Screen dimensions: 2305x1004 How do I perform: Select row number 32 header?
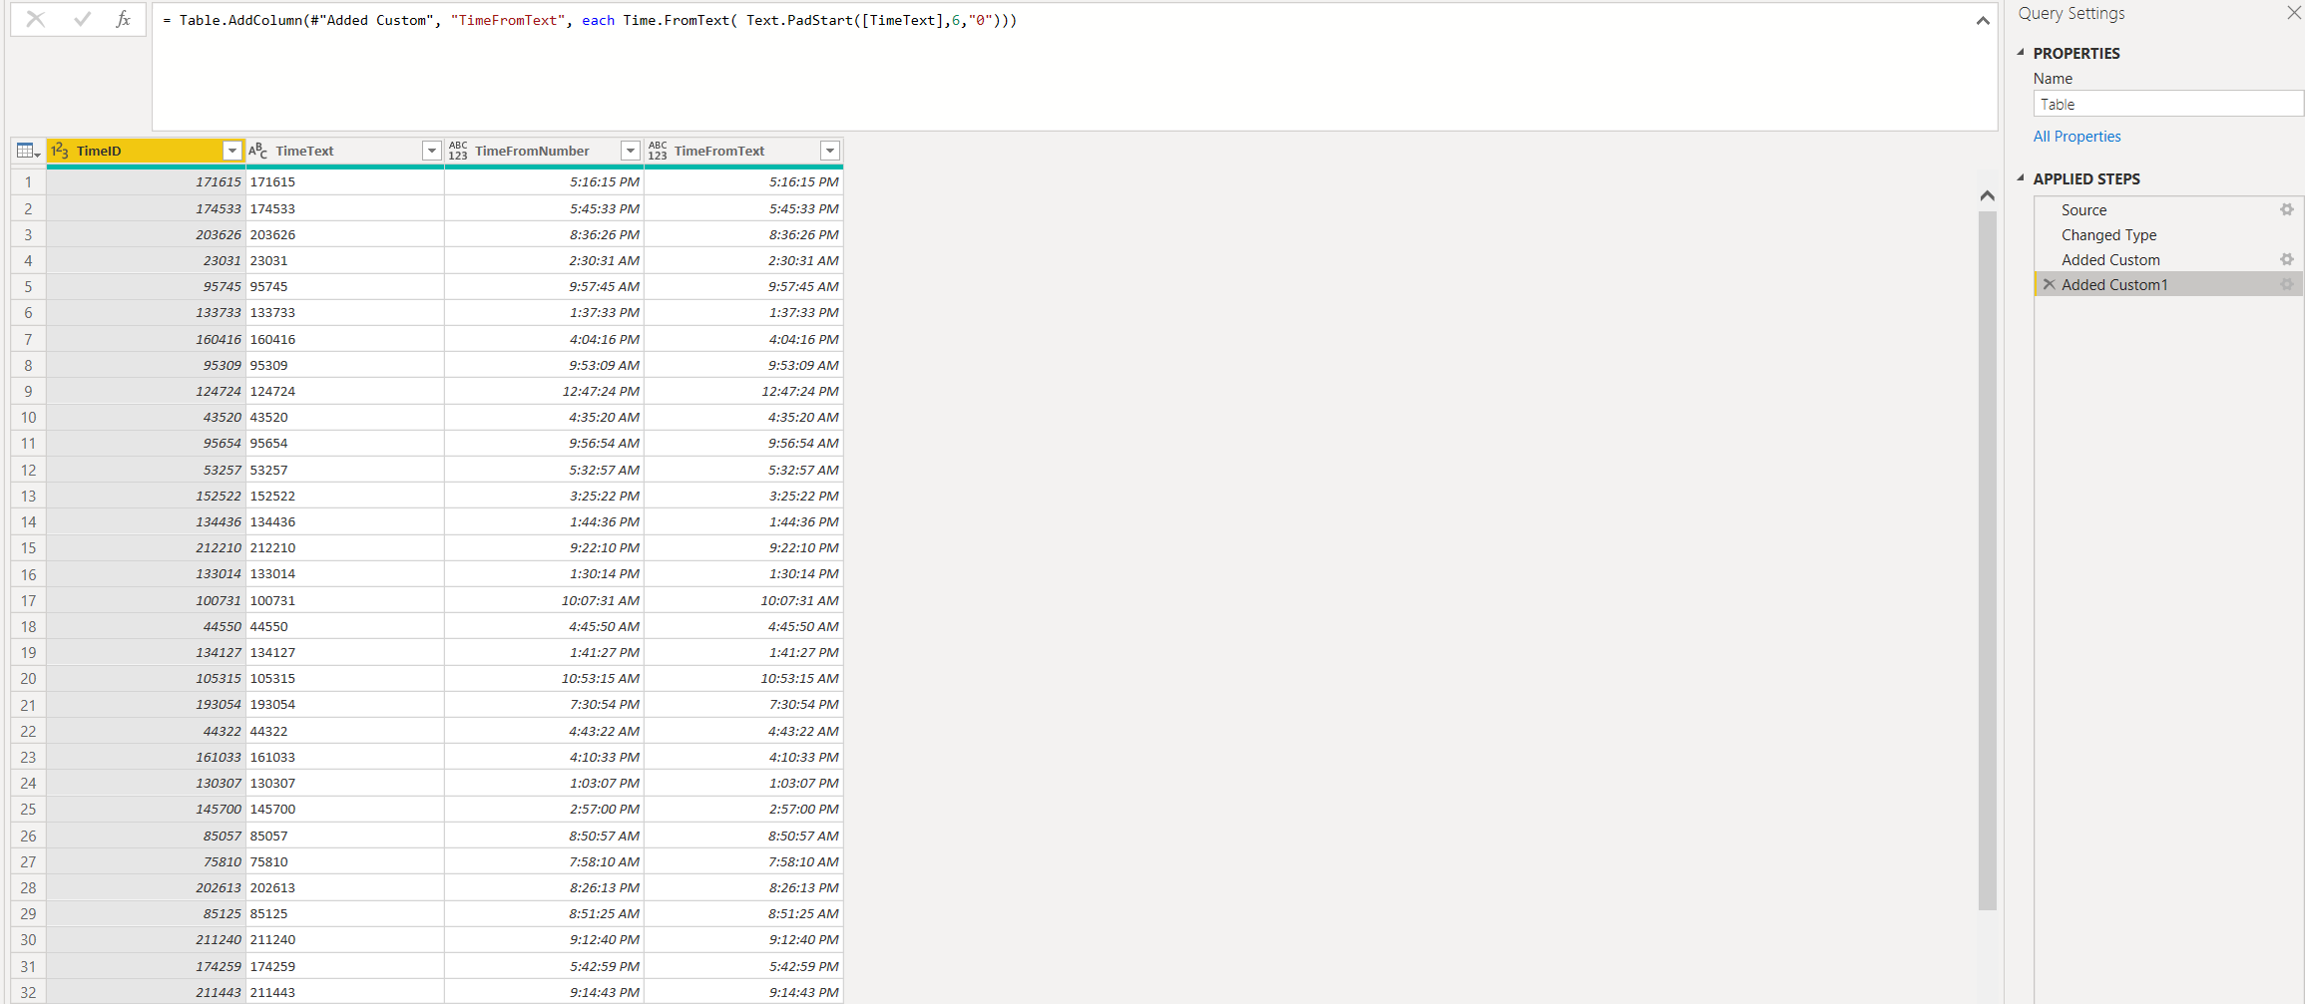28,992
